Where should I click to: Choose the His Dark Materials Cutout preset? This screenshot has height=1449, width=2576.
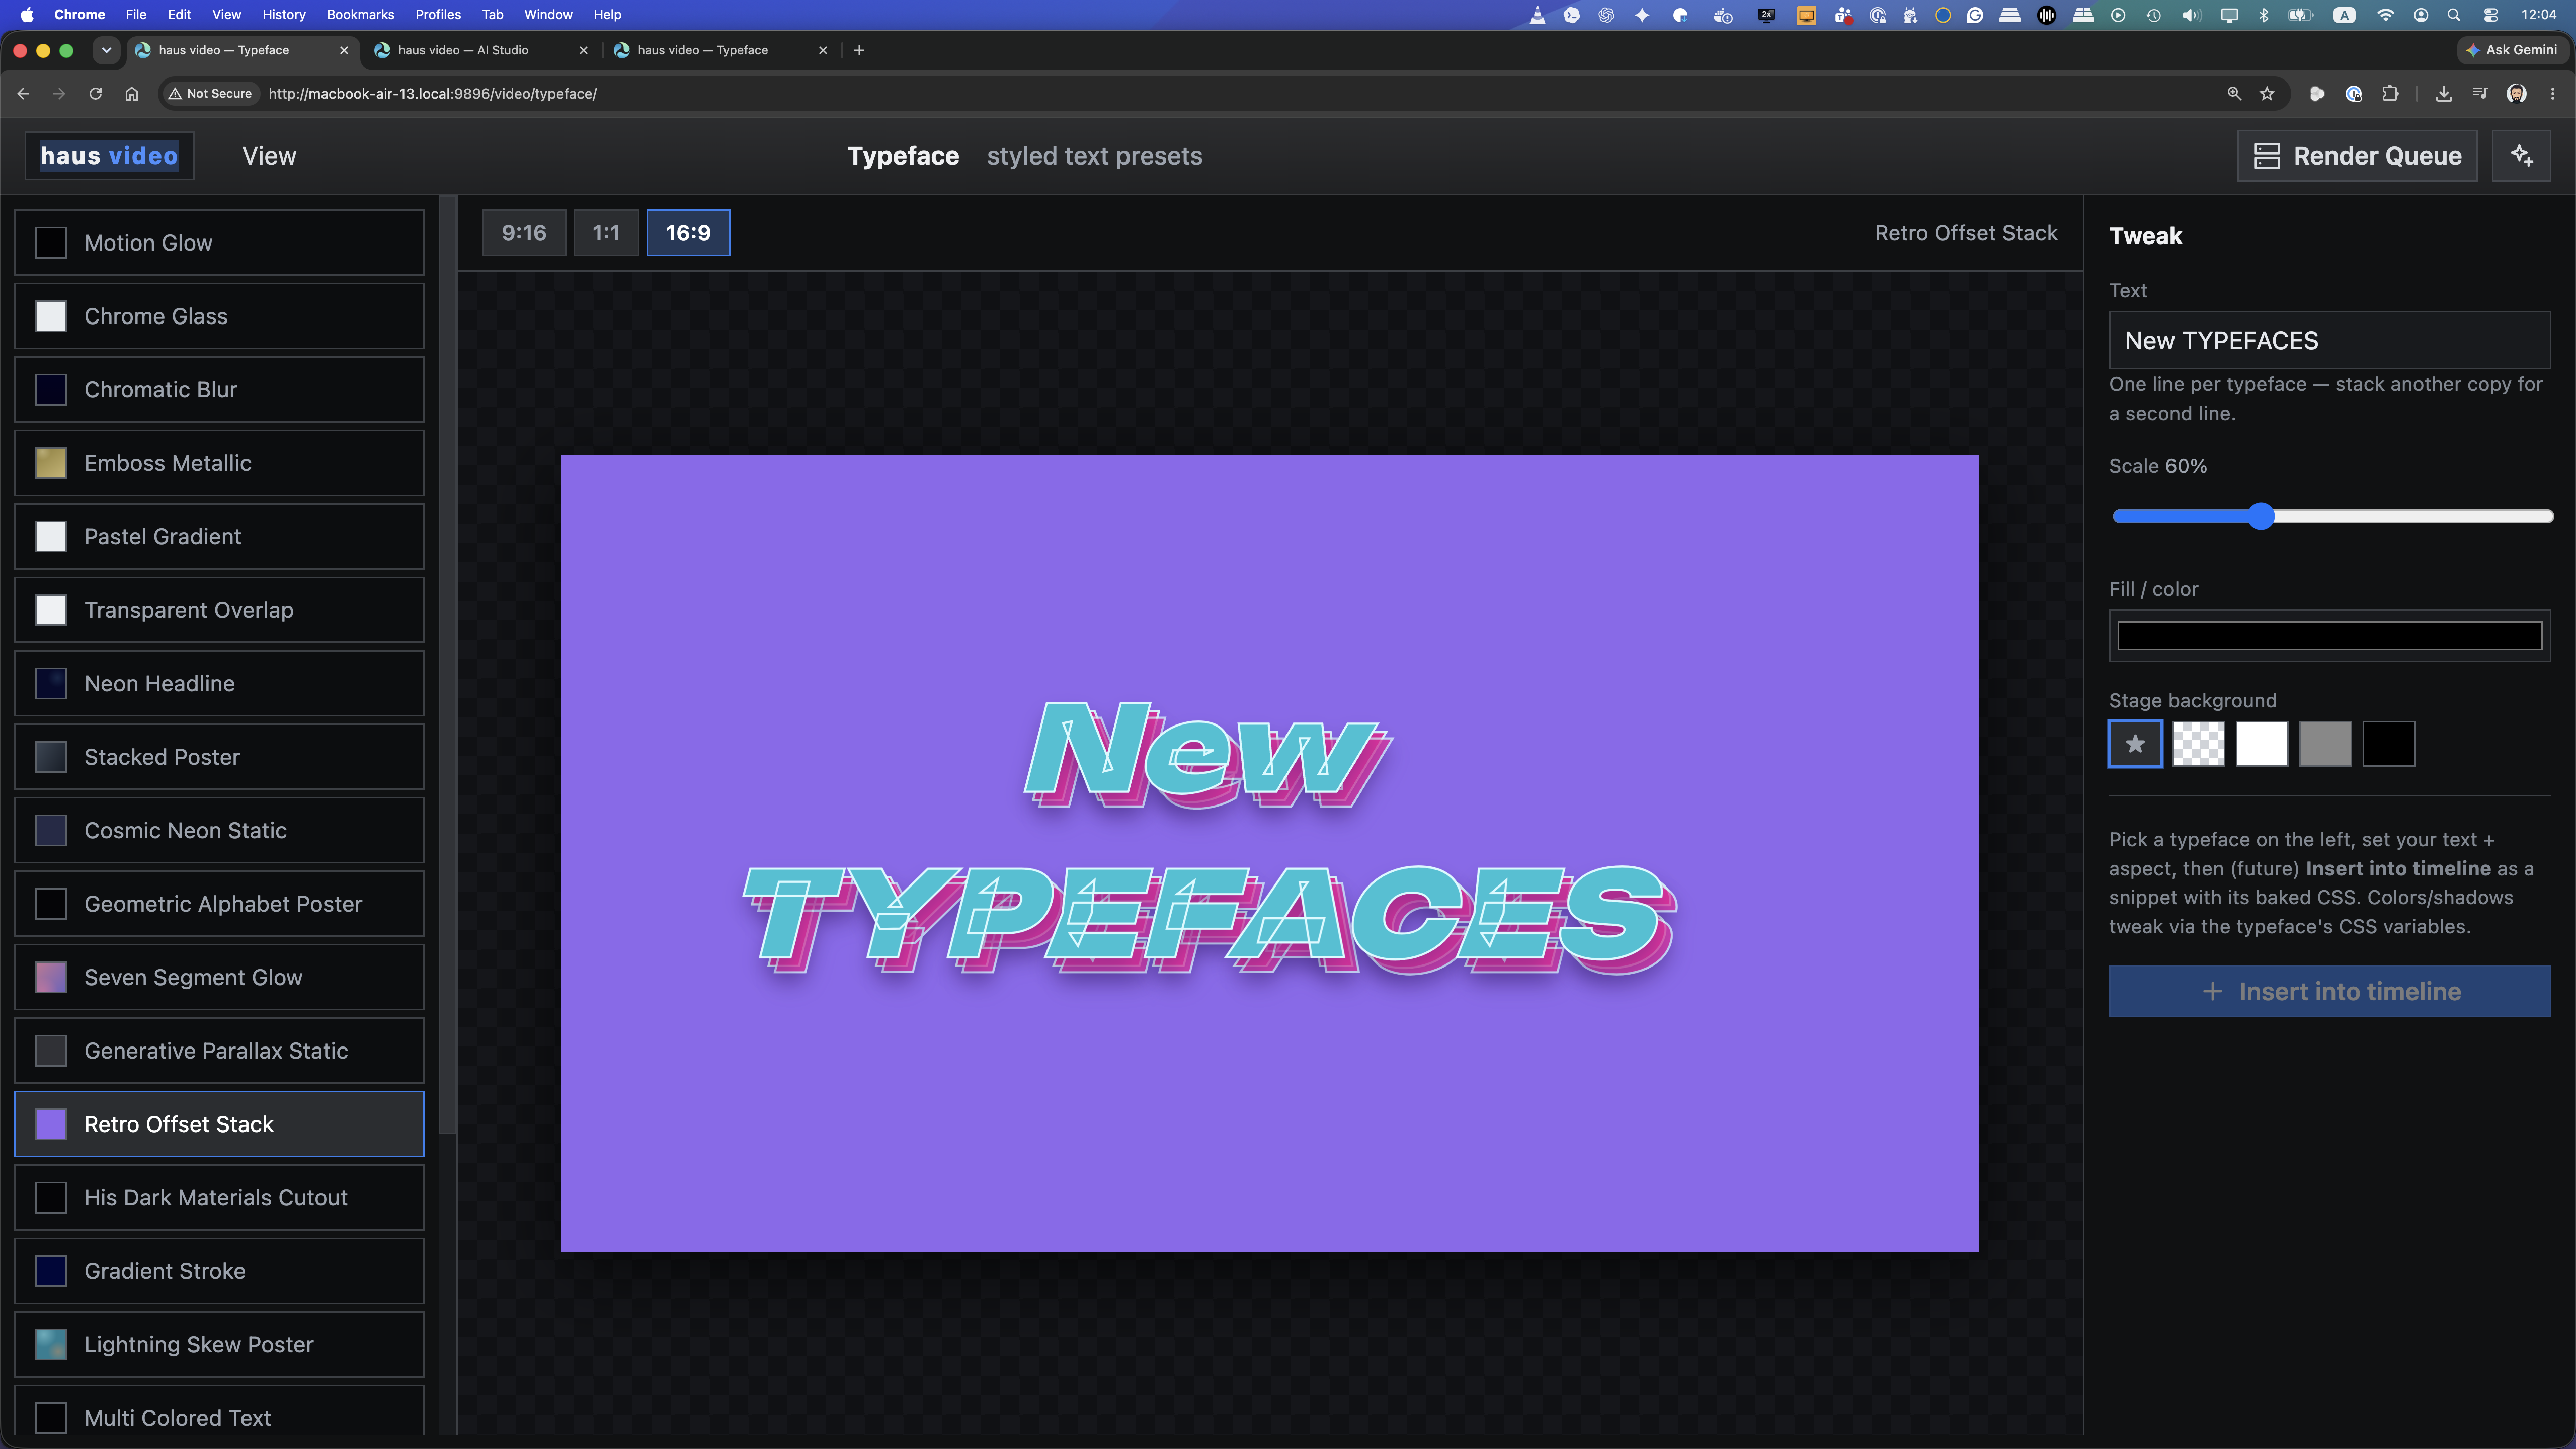click(219, 1198)
